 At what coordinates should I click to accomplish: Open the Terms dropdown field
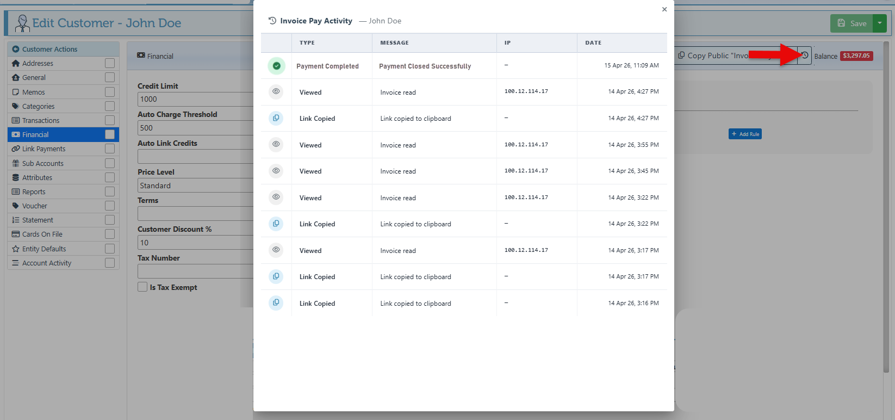(195, 214)
